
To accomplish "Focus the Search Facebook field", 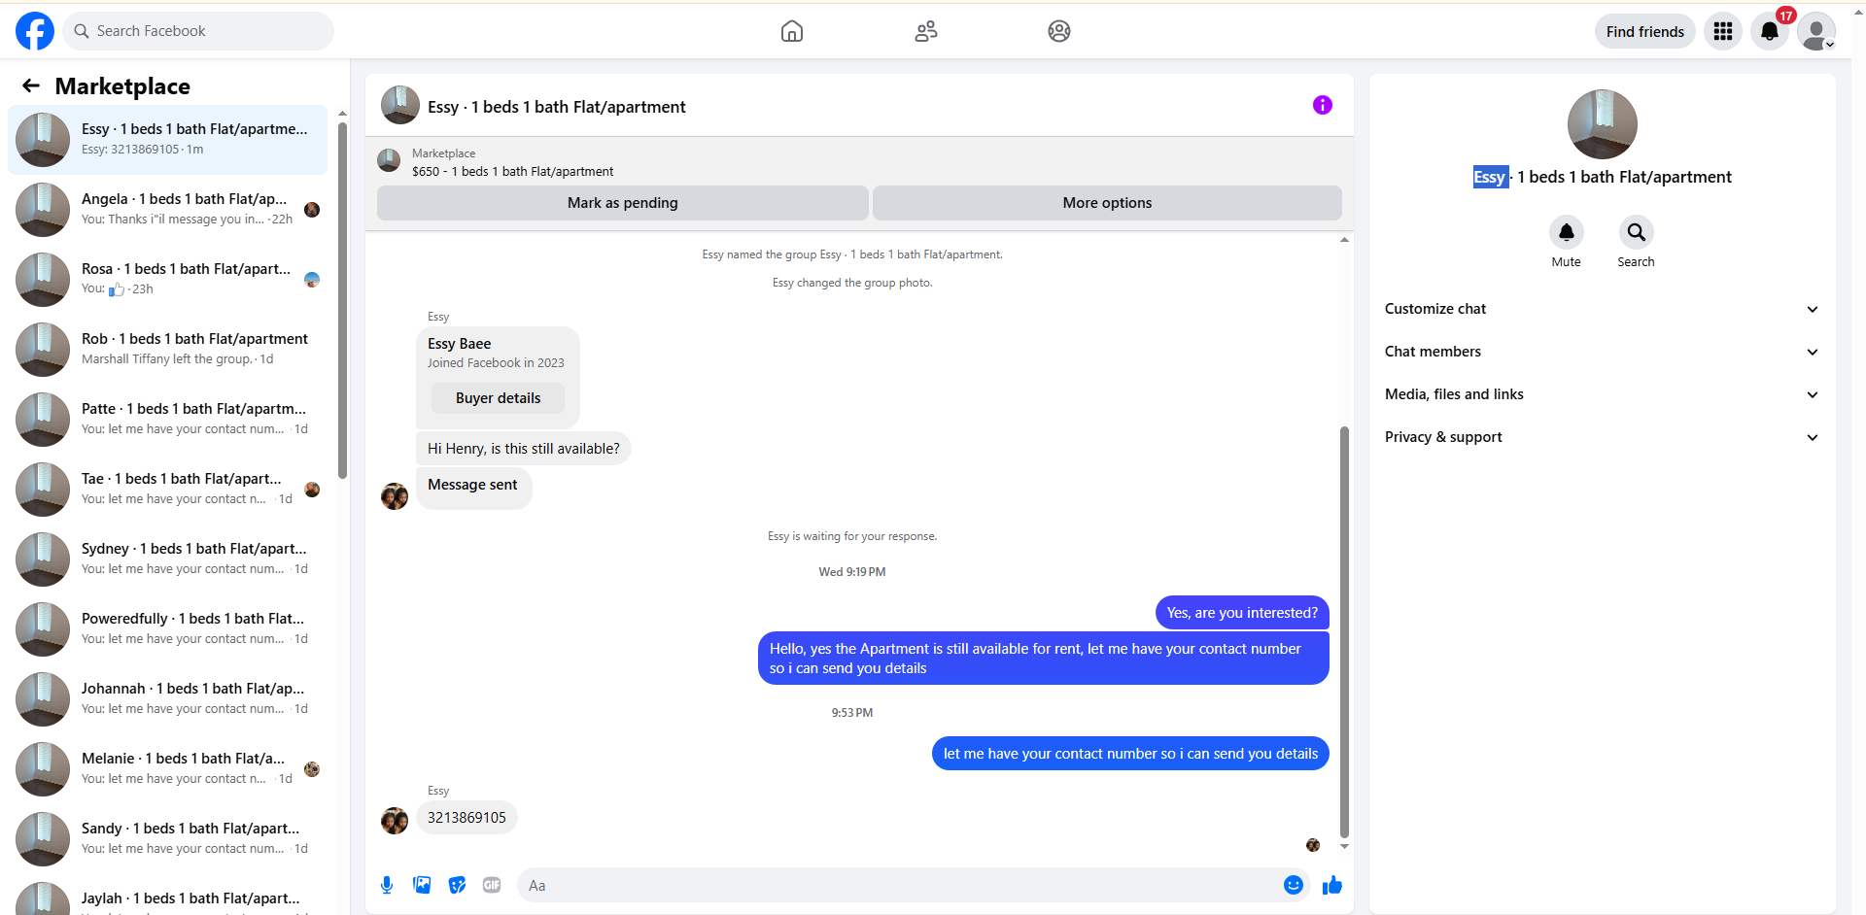I will point(198,31).
